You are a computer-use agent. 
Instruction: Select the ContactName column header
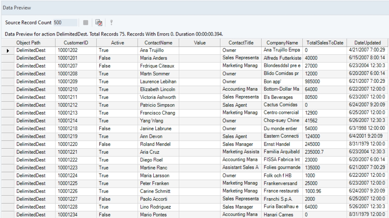tap(158, 43)
